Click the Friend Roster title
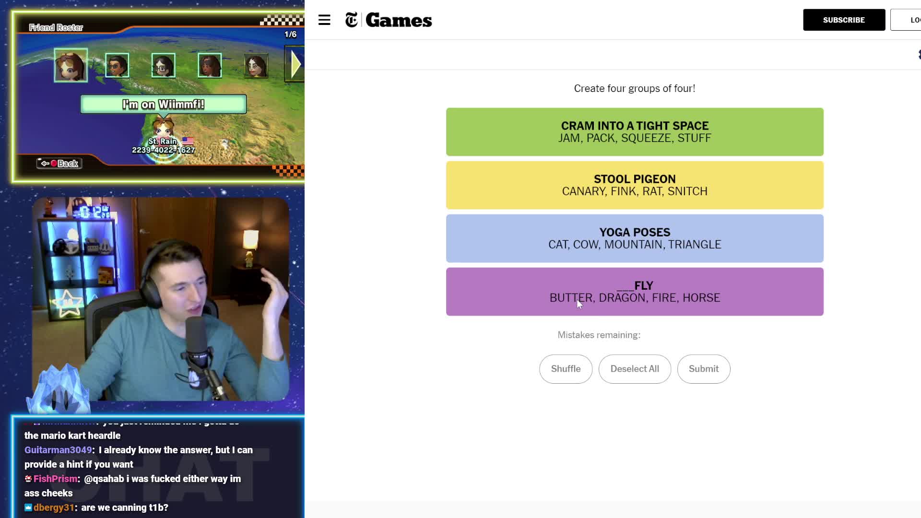 [x=56, y=28]
